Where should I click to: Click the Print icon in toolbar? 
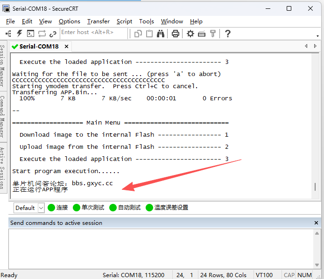176,33
